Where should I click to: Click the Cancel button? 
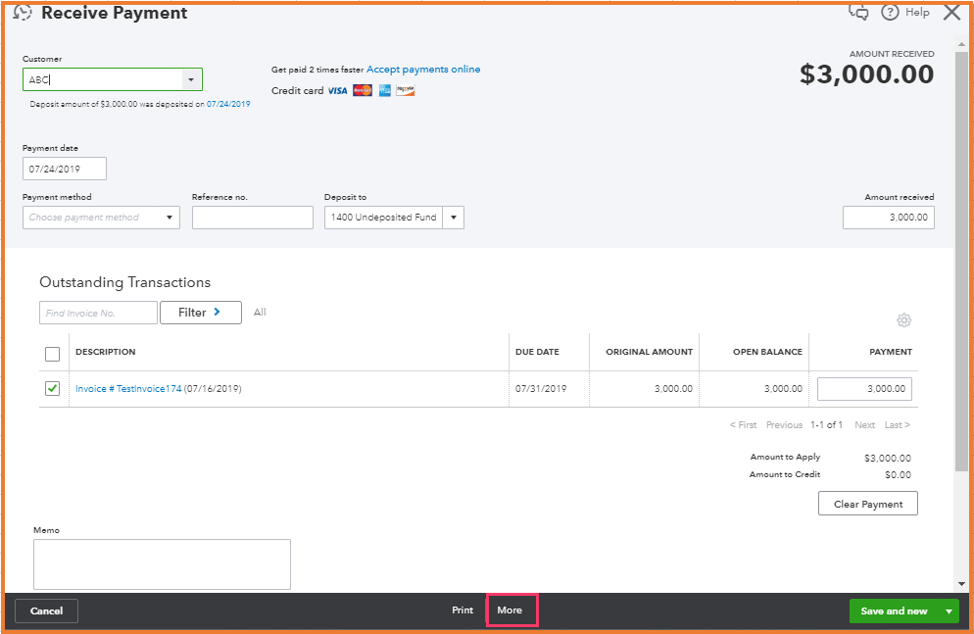pyautogui.click(x=47, y=611)
